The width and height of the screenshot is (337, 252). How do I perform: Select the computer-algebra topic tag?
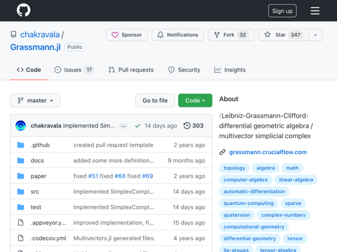[246, 180]
